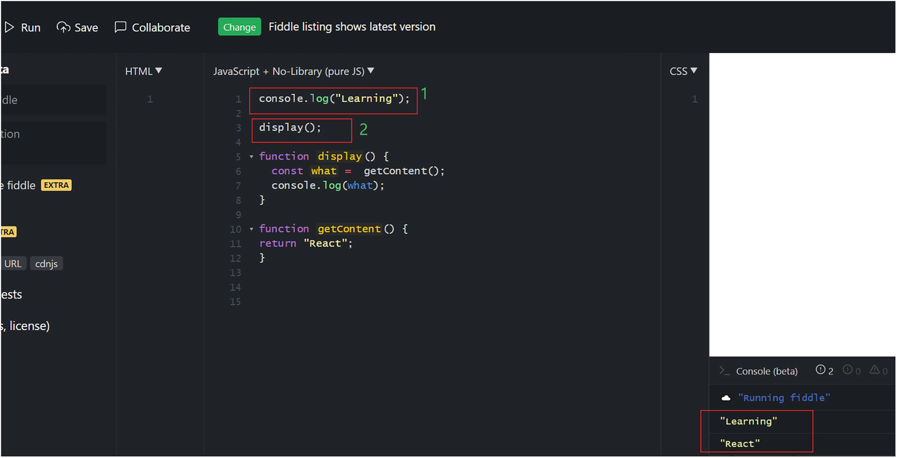The image size is (897, 458).
Task: Collapse the getContent function fold arrow
Action: (x=252, y=229)
